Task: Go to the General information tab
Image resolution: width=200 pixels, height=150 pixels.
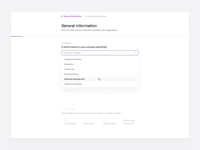Action: 73,16
